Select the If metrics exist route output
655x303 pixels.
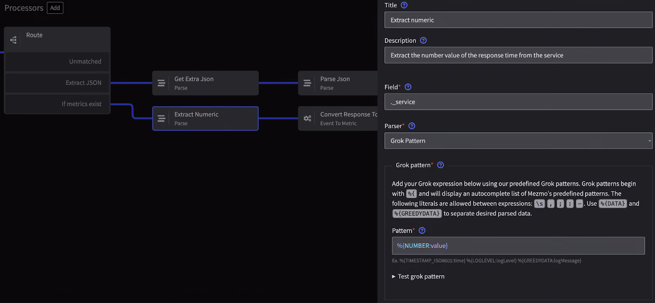click(57, 104)
